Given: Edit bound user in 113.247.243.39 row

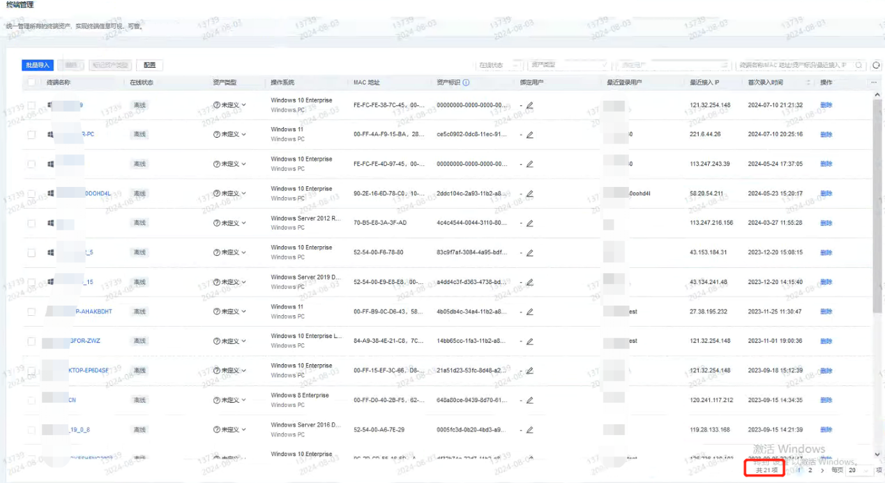Looking at the screenshot, I should (x=529, y=164).
